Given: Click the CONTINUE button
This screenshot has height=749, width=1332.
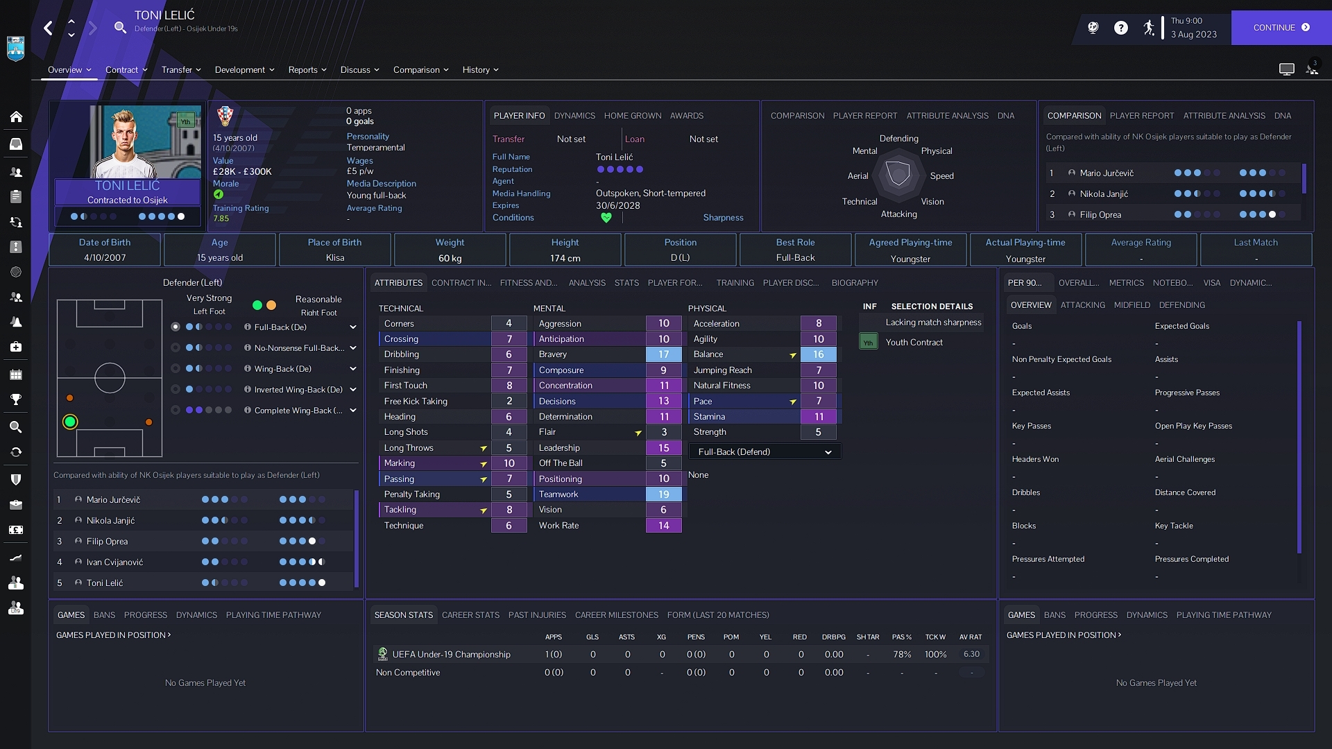Looking at the screenshot, I should click(1281, 28).
